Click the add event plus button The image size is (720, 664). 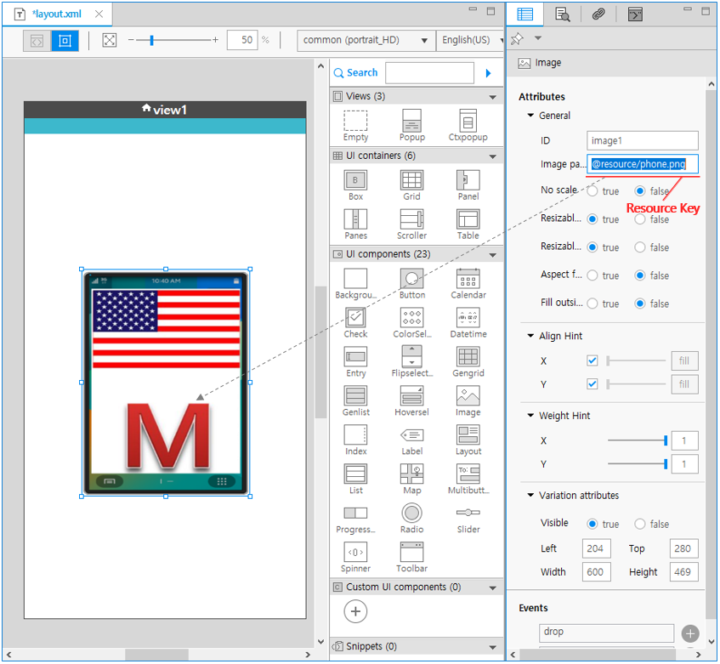690,633
